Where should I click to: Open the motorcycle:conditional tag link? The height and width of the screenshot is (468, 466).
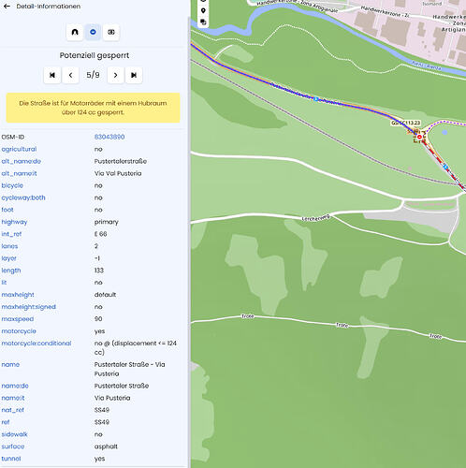tap(36, 344)
